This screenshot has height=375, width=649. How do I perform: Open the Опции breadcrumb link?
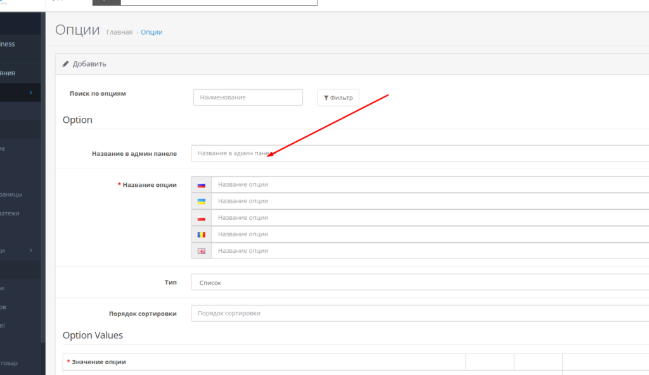click(151, 32)
